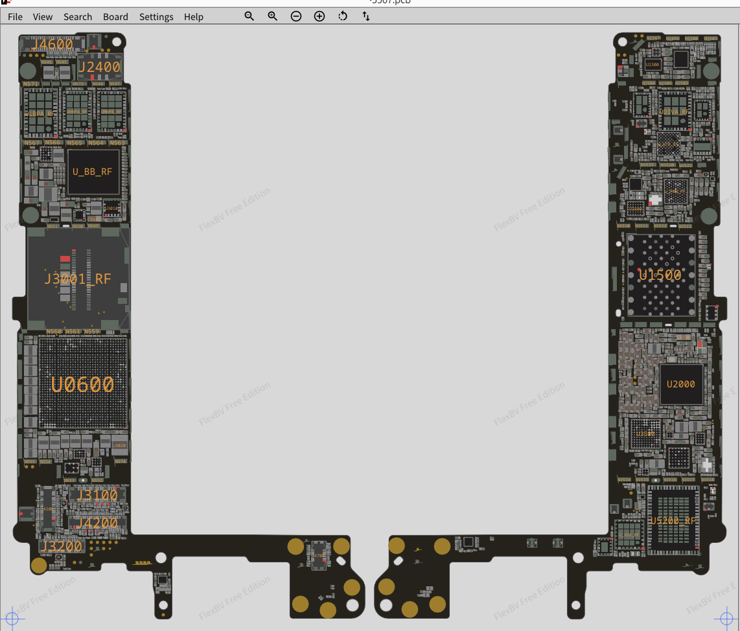Open the Search menu
The height and width of the screenshot is (631, 740).
pyautogui.click(x=78, y=17)
